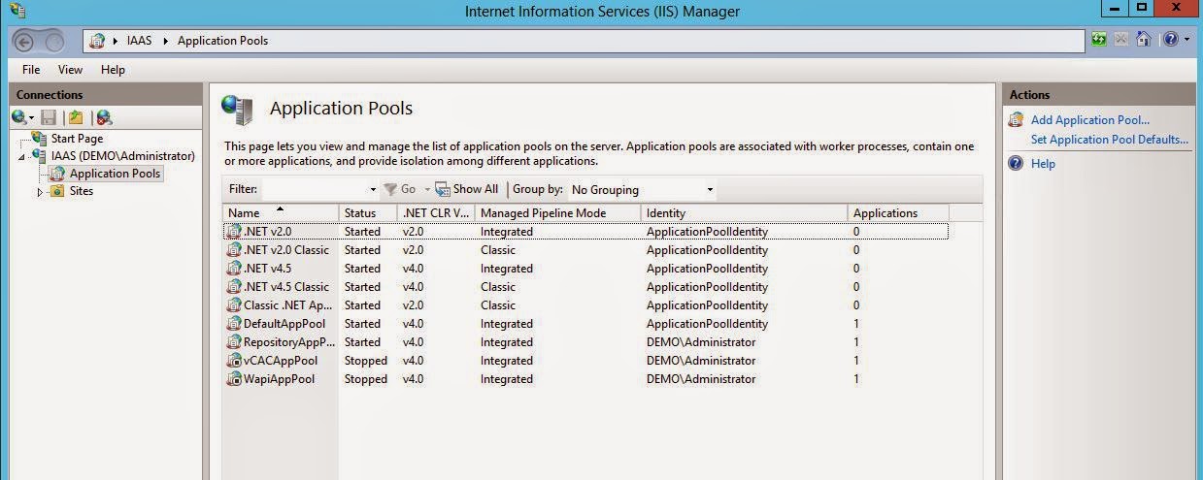The height and width of the screenshot is (480, 1203).
Task: Open the View menu
Action: pyautogui.click(x=70, y=70)
